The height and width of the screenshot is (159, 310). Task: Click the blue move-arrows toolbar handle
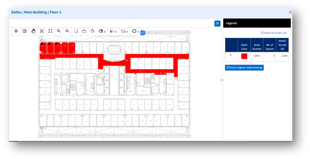coord(143,33)
